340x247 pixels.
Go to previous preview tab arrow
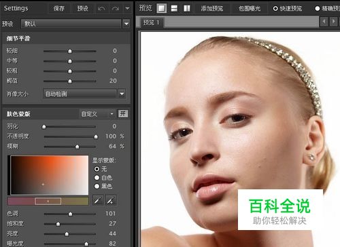pyautogui.click(x=324, y=22)
